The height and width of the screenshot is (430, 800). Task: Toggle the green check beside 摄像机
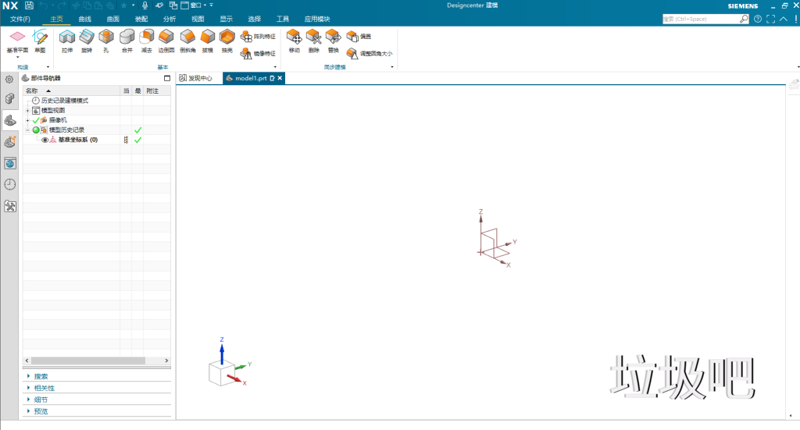[x=36, y=120]
